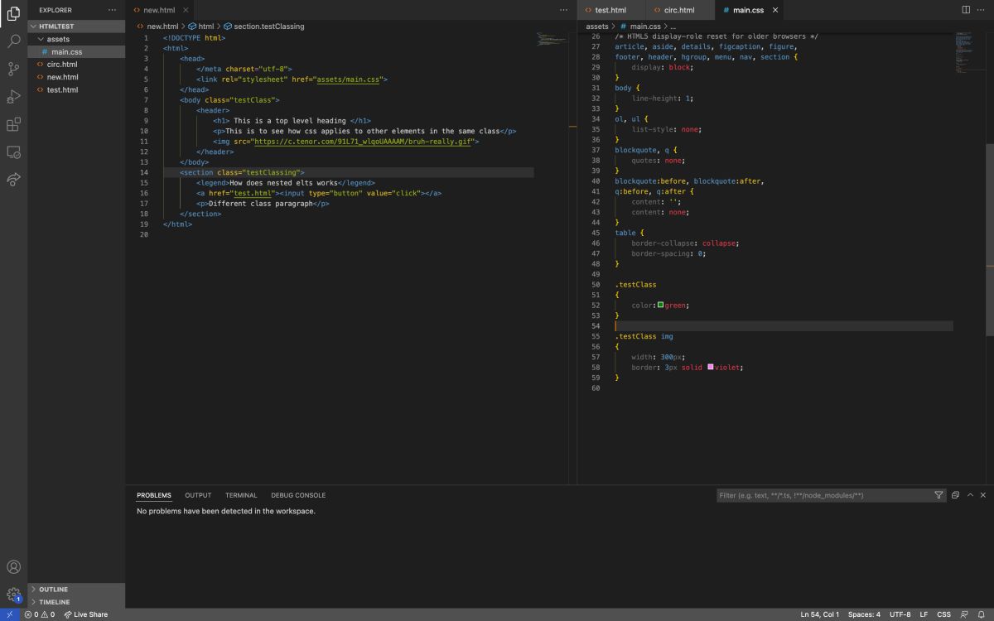The height and width of the screenshot is (621, 994).
Task: Click the new.html editor minimap
Action: tap(551, 38)
